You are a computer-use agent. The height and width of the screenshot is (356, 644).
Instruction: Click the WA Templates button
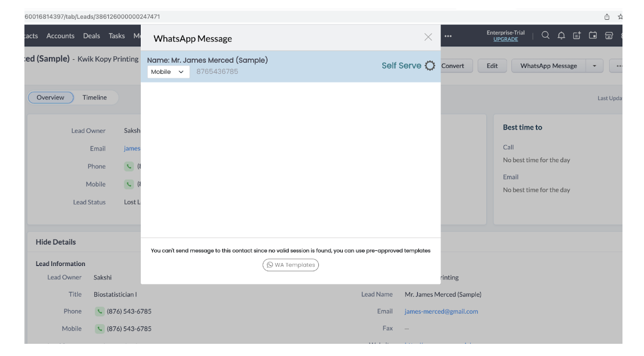pyautogui.click(x=291, y=265)
